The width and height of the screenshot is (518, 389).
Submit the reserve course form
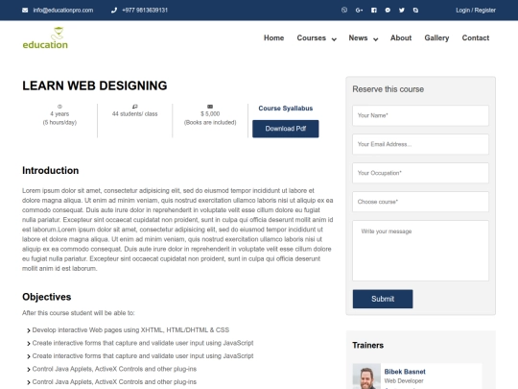tap(383, 299)
